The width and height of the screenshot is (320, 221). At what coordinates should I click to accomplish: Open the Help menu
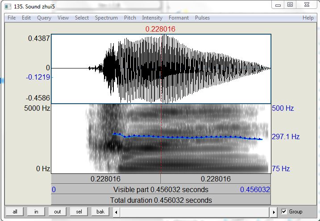[x=308, y=18]
